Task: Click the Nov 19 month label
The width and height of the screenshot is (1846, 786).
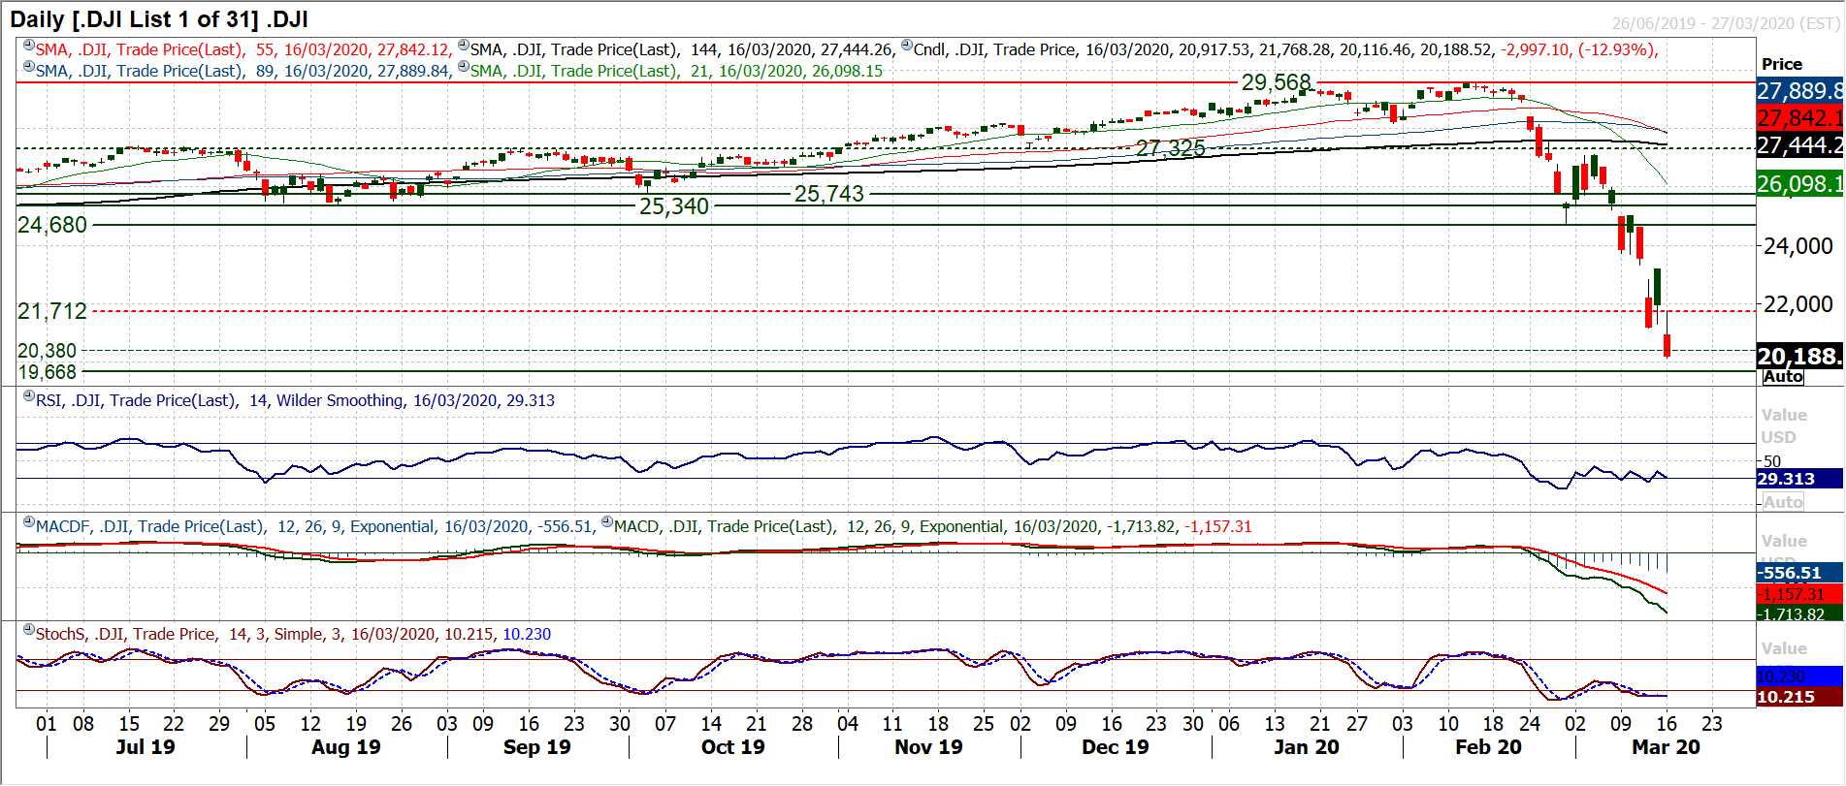Action: coord(929,747)
